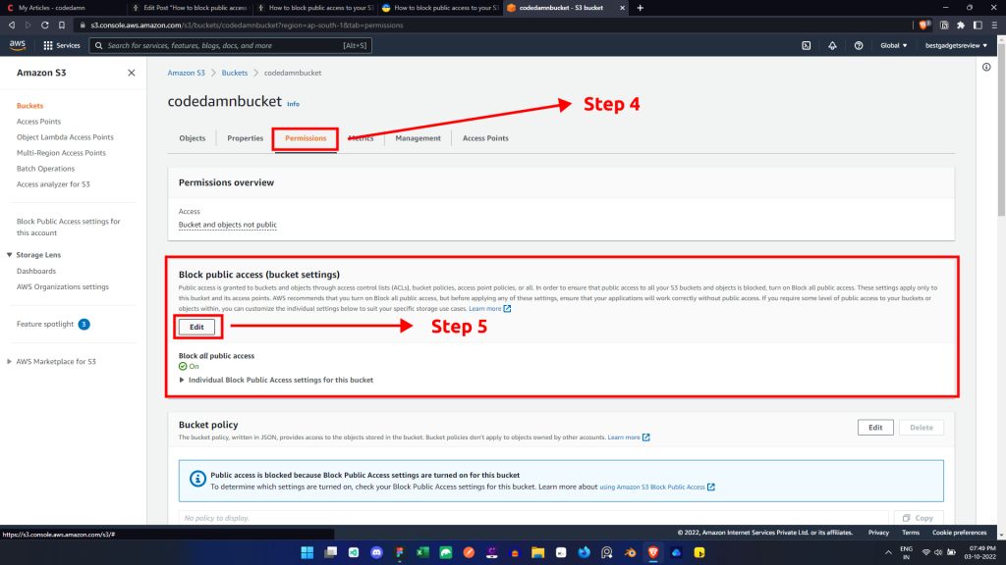Go to Buckets breadcrumb
The width and height of the screenshot is (1006, 565).
[x=234, y=73]
